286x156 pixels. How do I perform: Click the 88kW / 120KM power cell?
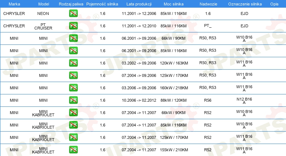click(173, 100)
